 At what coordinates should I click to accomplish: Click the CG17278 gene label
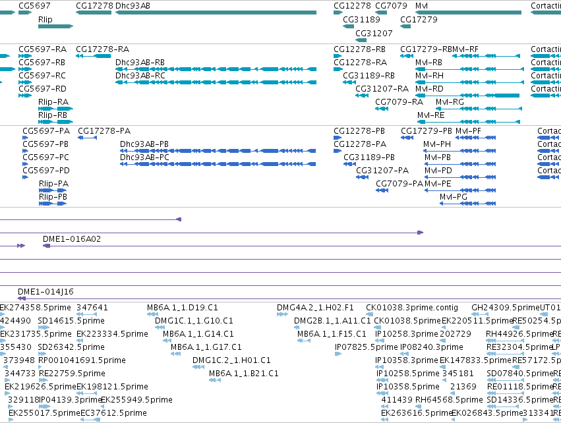tap(94, 6)
